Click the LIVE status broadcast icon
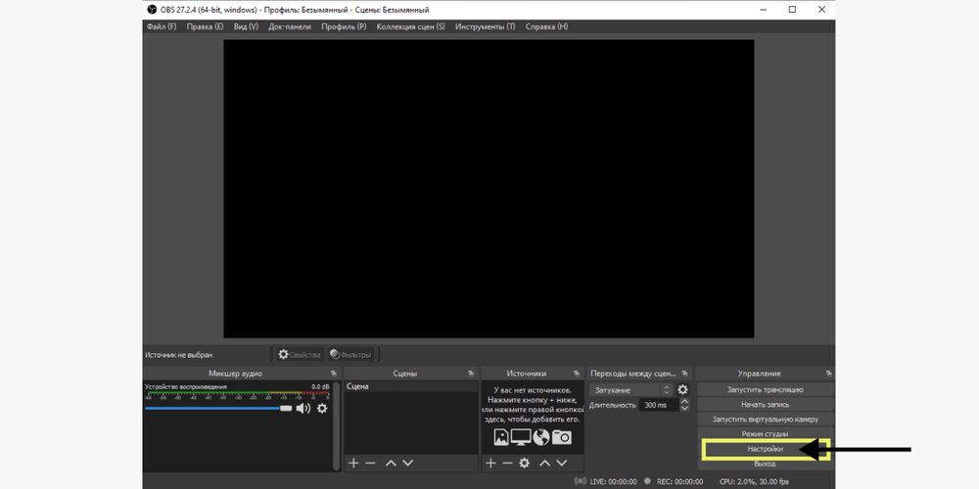 581,481
